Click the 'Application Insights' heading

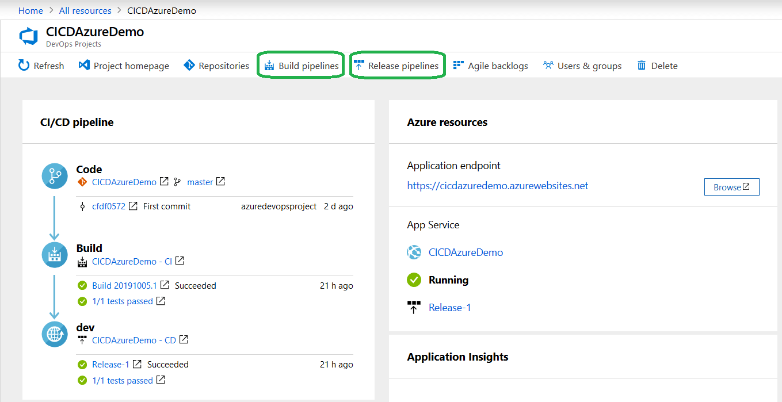click(x=457, y=357)
